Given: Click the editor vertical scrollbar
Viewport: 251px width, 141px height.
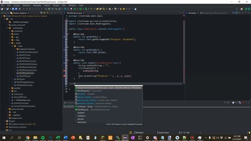Looking at the screenshot, I should pyautogui.click(x=184, y=52).
